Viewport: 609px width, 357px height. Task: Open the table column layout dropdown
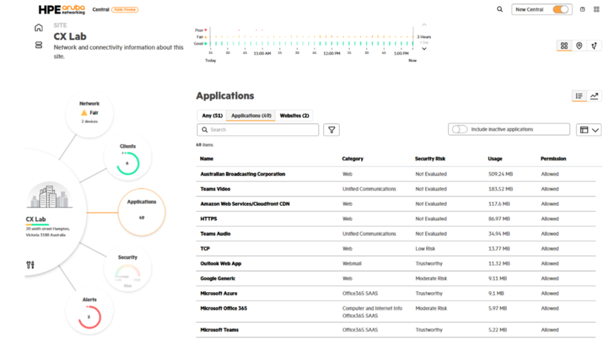tap(589, 129)
